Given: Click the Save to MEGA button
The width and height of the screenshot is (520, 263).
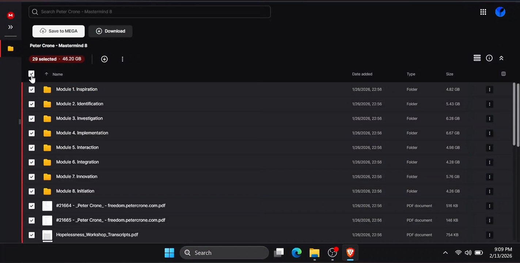Looking at the screenshot, I should [58, 31].
